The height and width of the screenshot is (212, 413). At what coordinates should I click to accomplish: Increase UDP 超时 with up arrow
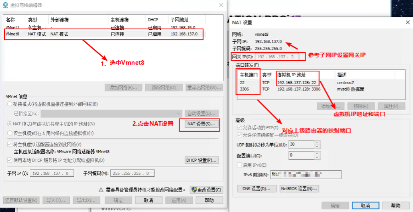317,143
